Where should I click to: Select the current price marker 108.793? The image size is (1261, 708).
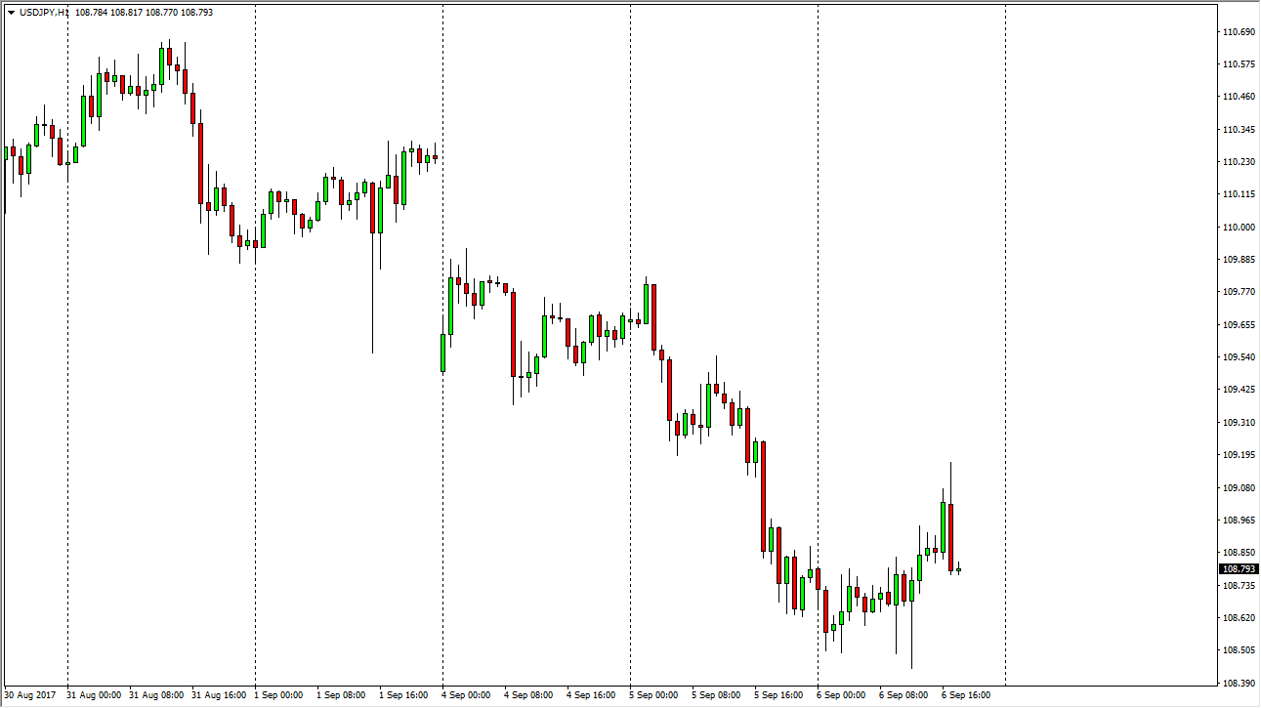click(1239, 569)
